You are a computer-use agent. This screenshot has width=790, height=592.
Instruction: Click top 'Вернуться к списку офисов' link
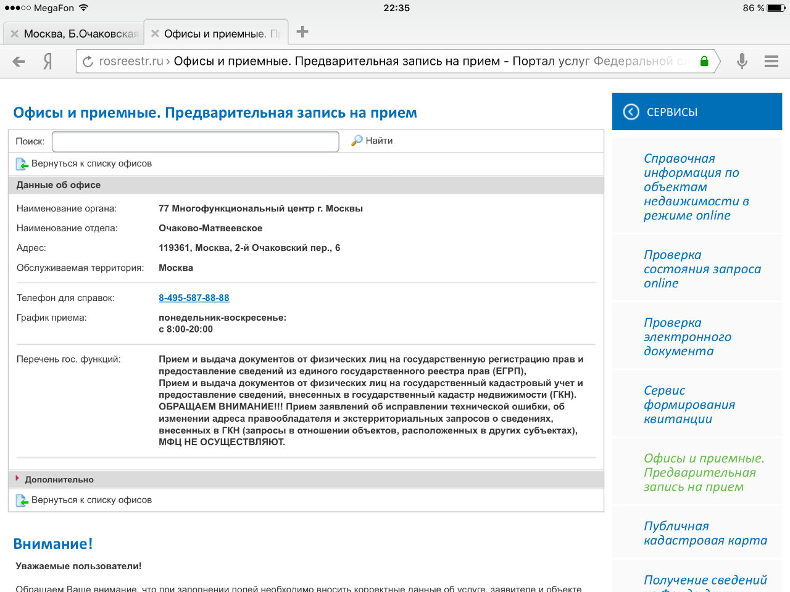click(91, 163)
